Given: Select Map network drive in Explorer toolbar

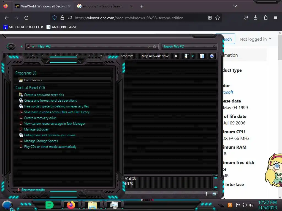Looking at the screenshot, I should click(155, 56).
